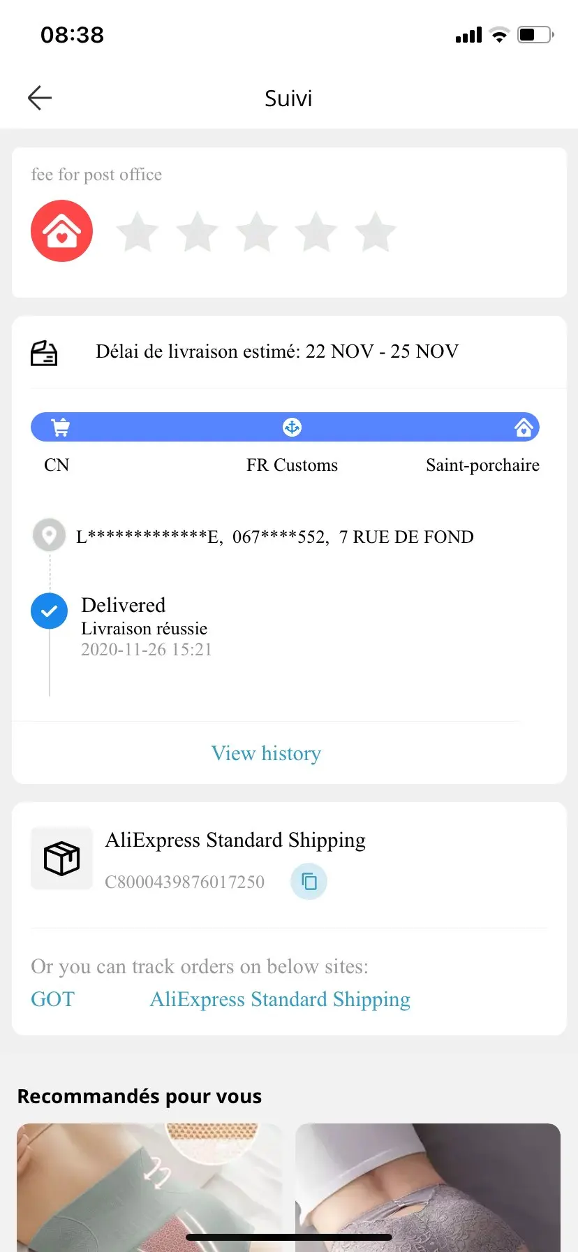Viewport: 578px width, 1252px height.
Task: Open the right recommended product thumbnail
Action: point(428,1186)
